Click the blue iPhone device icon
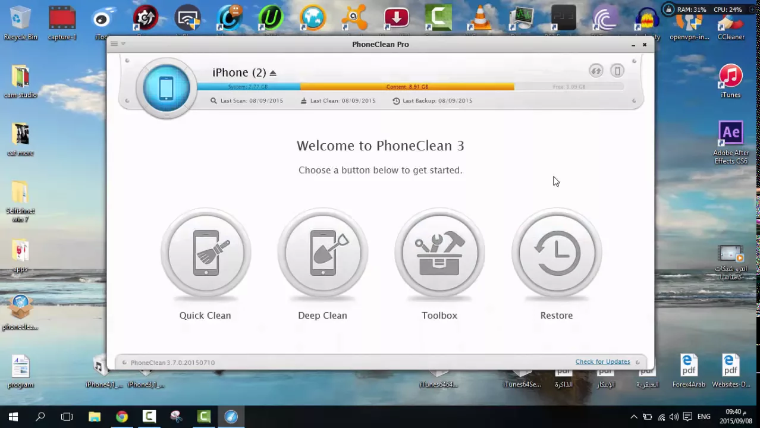The height and width of the screenshot is (428, 760). [x=167, y=88]
